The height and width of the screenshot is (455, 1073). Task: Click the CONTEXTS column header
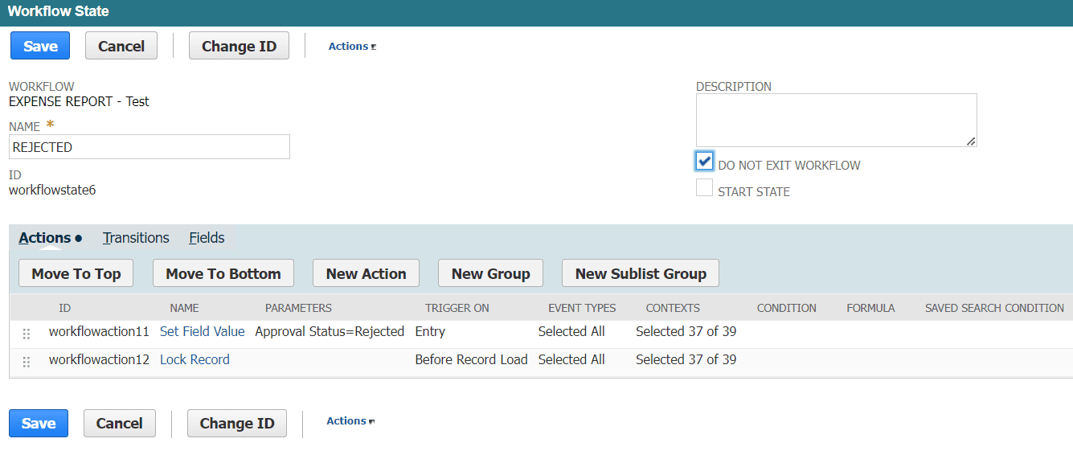673,308
